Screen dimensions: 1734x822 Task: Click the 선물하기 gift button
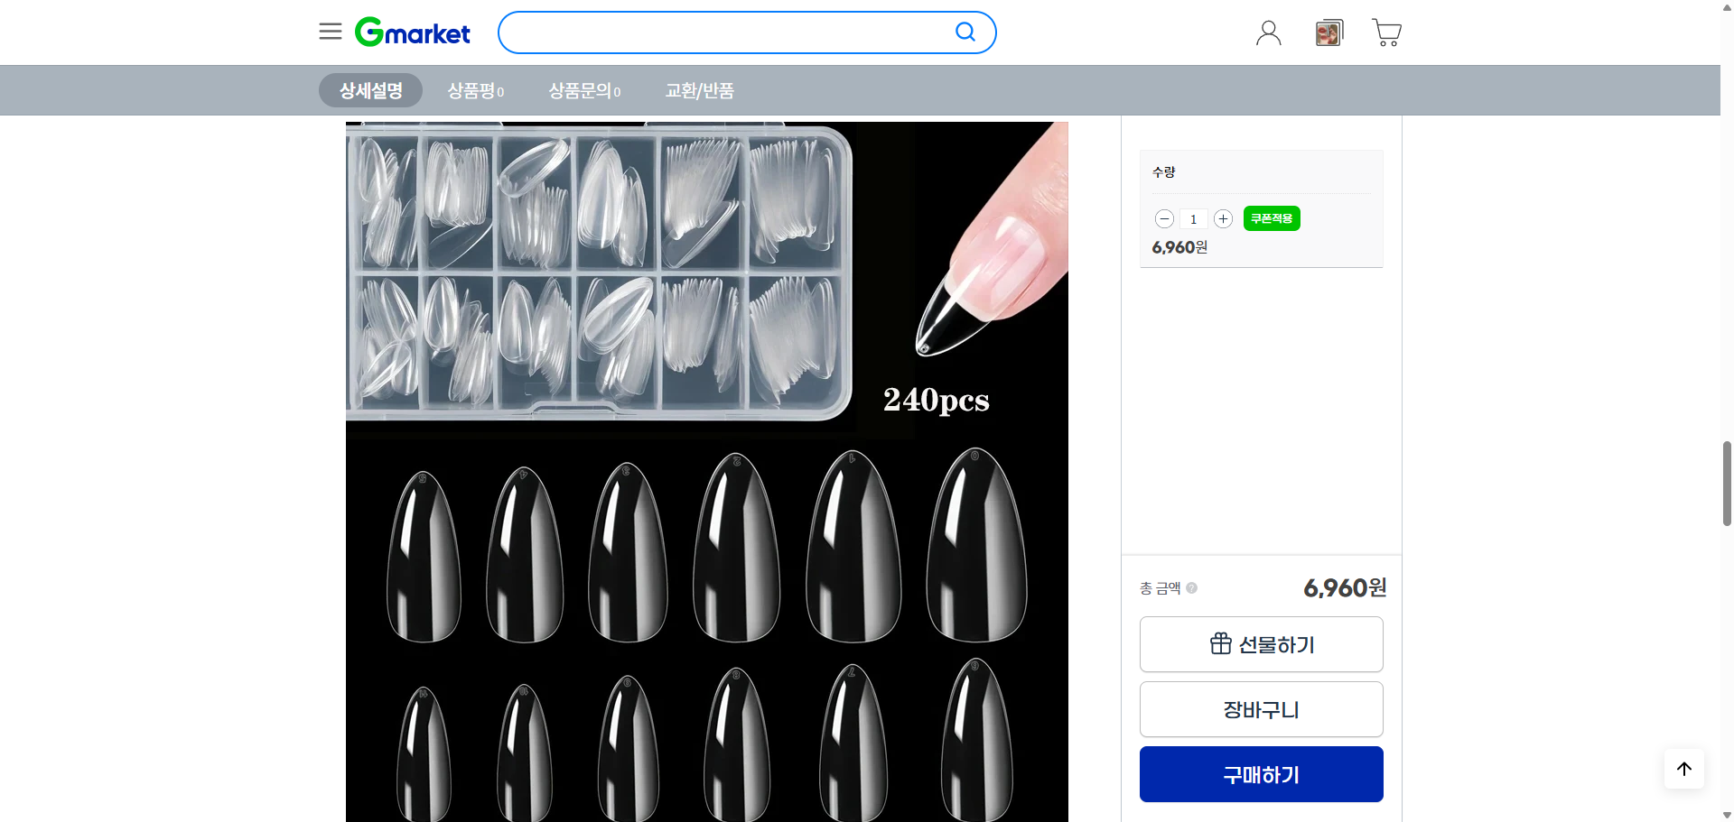tap(1262, 644)
